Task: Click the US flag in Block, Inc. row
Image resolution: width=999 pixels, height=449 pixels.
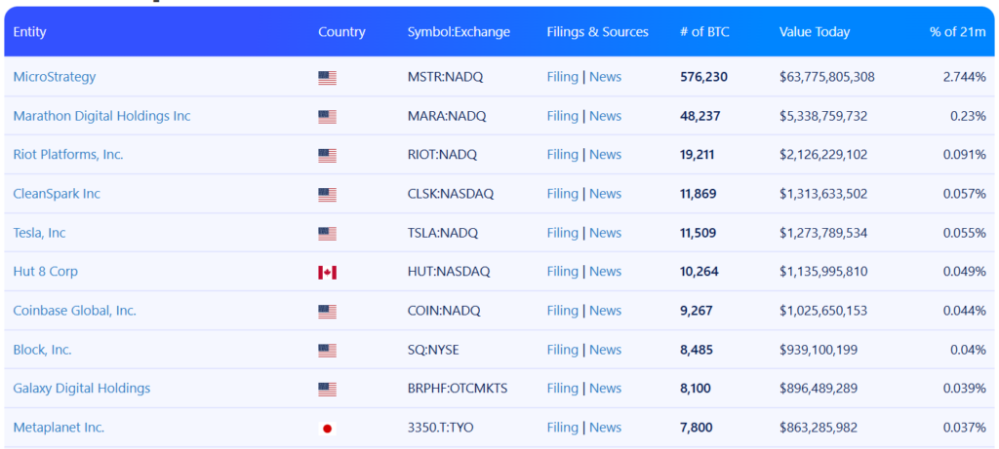Action: [327, 351]
